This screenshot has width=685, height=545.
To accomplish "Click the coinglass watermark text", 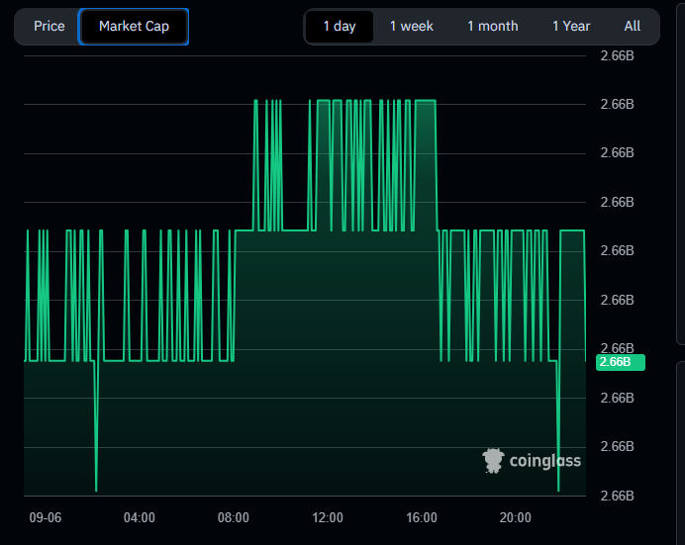I will (544, 461).
